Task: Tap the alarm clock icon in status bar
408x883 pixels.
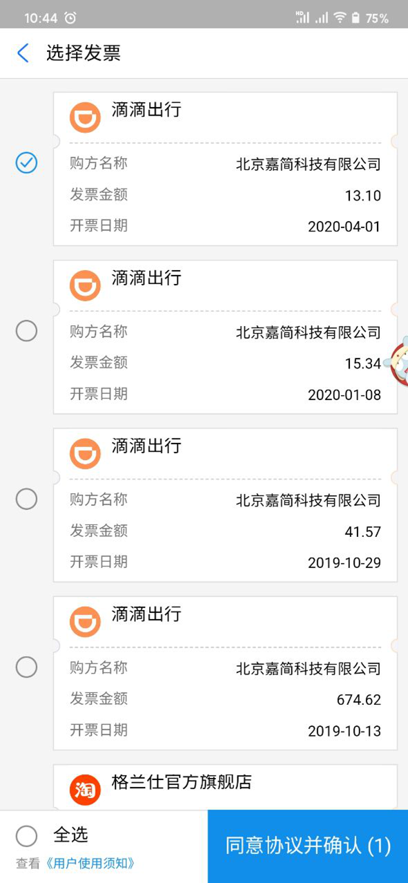Action: pos(70,18)
